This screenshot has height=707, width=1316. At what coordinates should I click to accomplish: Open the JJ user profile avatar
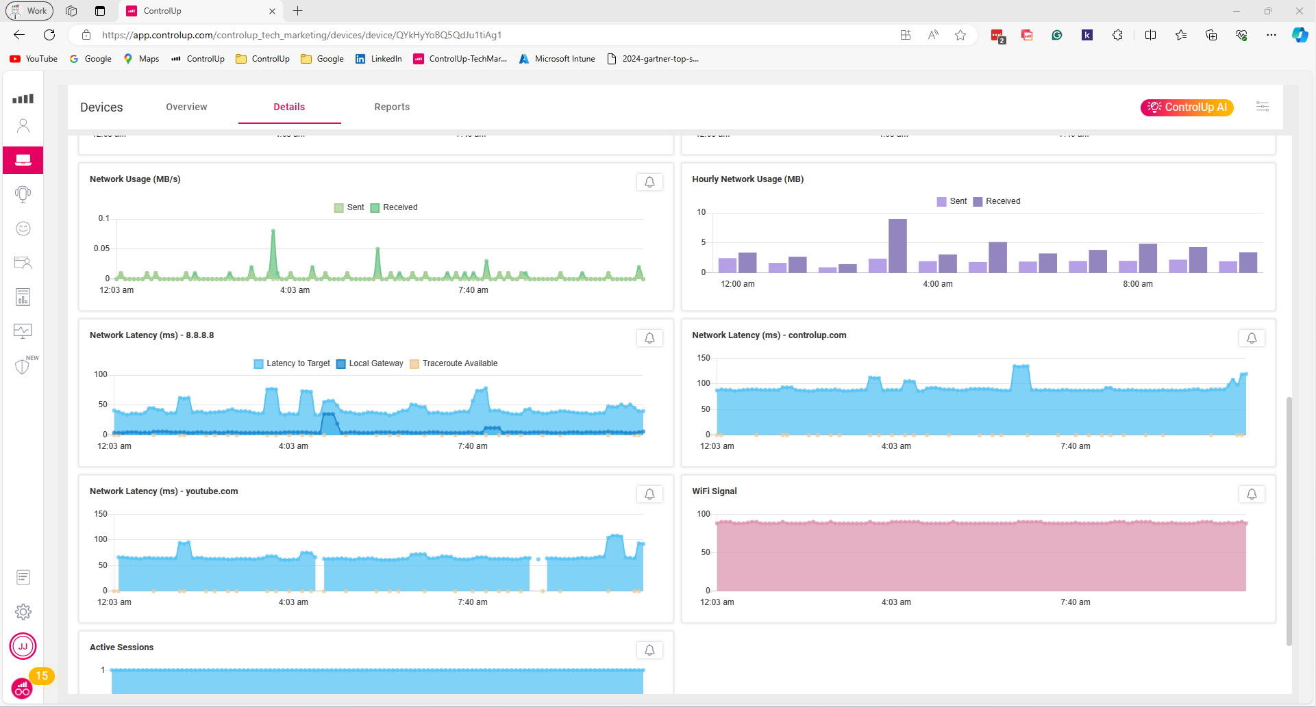[x=23, y=646]
